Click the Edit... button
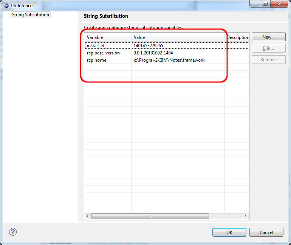Image resolution: width=291 pixels, height=245 pixels. [x=268, y=48]
